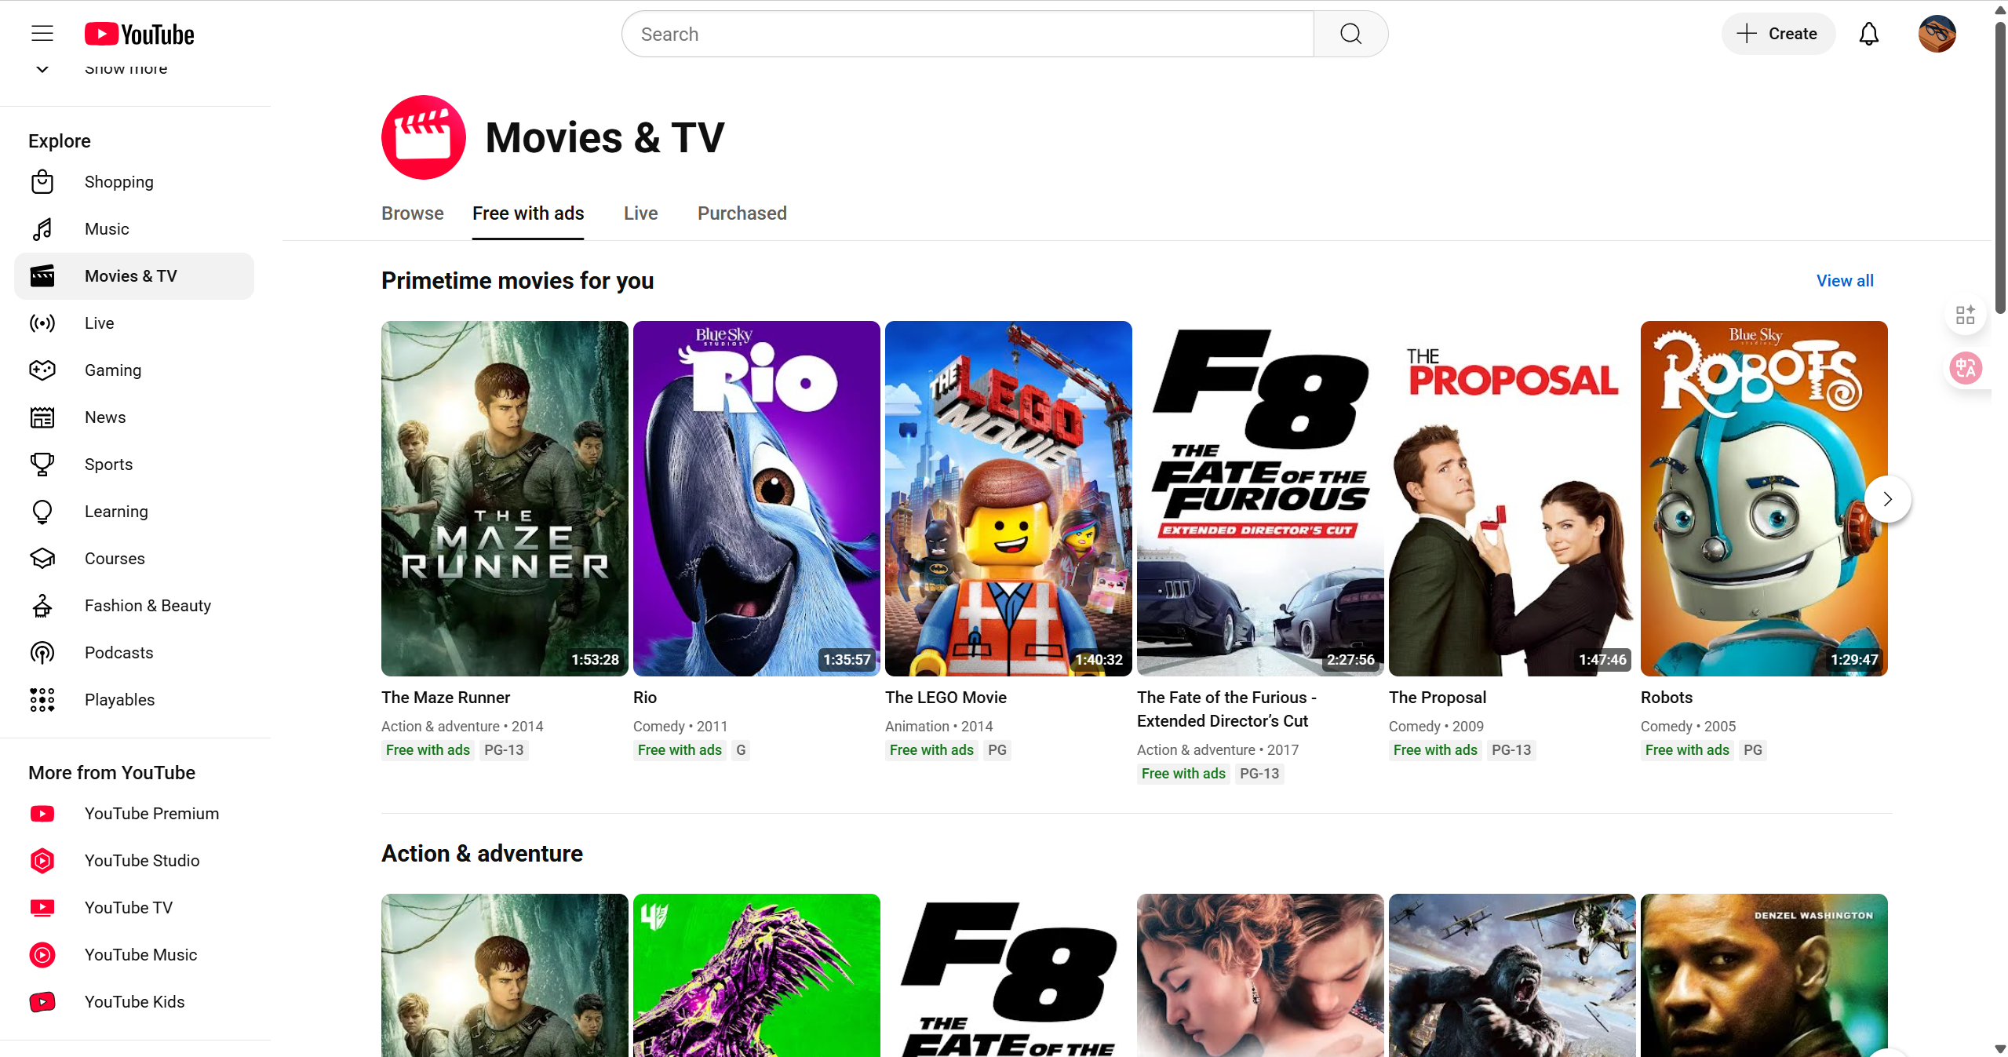Click the red Movies & TV channel logo

(424, 137)
